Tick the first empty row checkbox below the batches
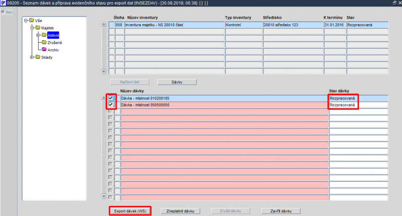Viewport: 402px width, 216px height. click(x=111, y=111)
